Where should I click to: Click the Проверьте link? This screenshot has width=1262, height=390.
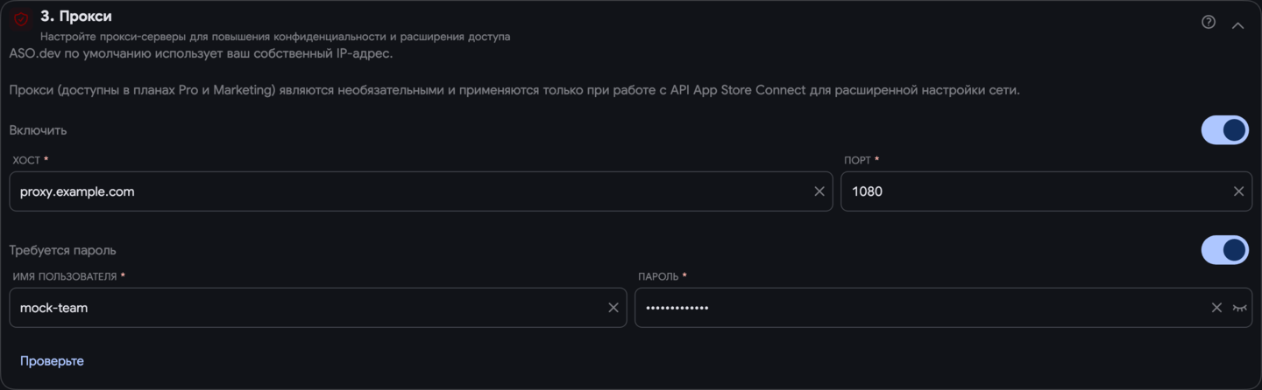click(x=52, y=361)
